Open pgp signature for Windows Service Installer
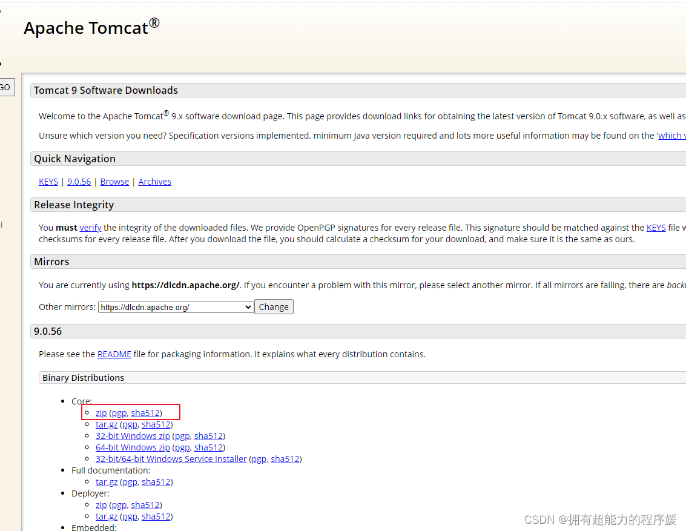Screen dimensions: 686x531 click(259, 459)
